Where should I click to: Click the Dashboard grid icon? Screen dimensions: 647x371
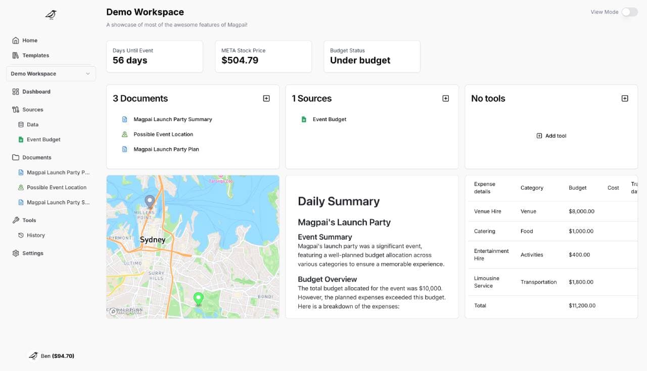coord(16,92)
